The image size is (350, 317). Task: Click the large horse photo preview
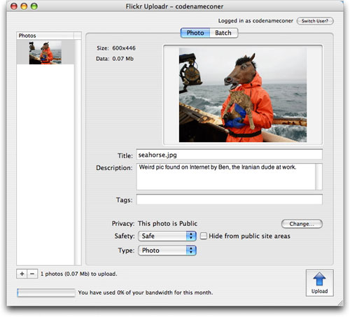point(243,95)
